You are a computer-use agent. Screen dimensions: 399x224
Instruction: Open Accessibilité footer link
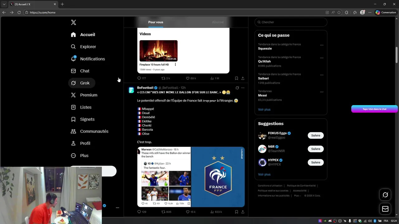tap(300, 191)
